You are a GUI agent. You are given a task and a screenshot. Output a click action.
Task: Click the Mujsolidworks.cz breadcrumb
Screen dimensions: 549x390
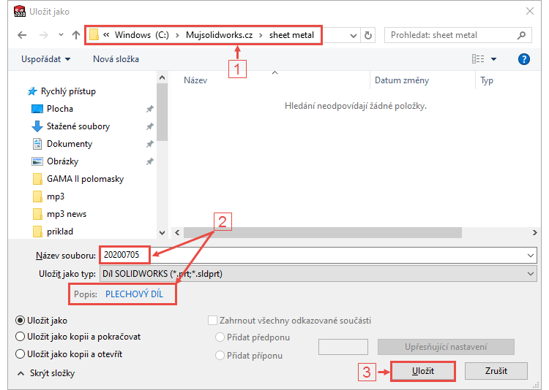point(219,35)
